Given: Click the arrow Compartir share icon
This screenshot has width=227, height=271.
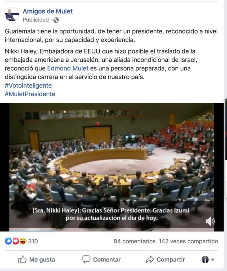Looking at the screenshot, I should point(150,259).
